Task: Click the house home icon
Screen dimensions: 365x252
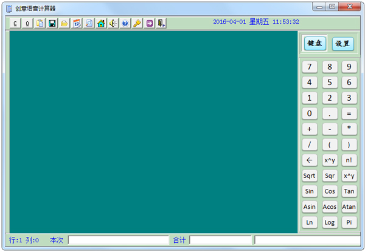Action: pyautogui.click(x=101, y=24)
